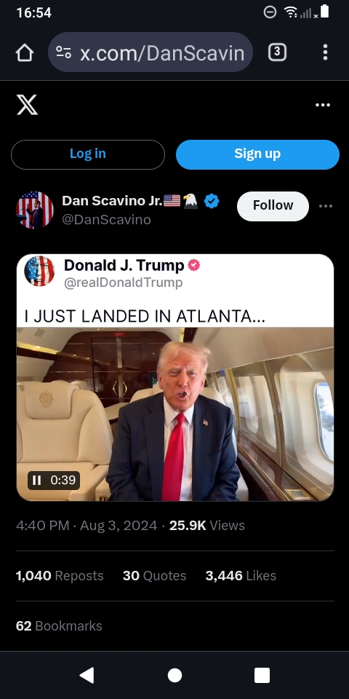Open options menu next to Follow button

tap(326, 206)
